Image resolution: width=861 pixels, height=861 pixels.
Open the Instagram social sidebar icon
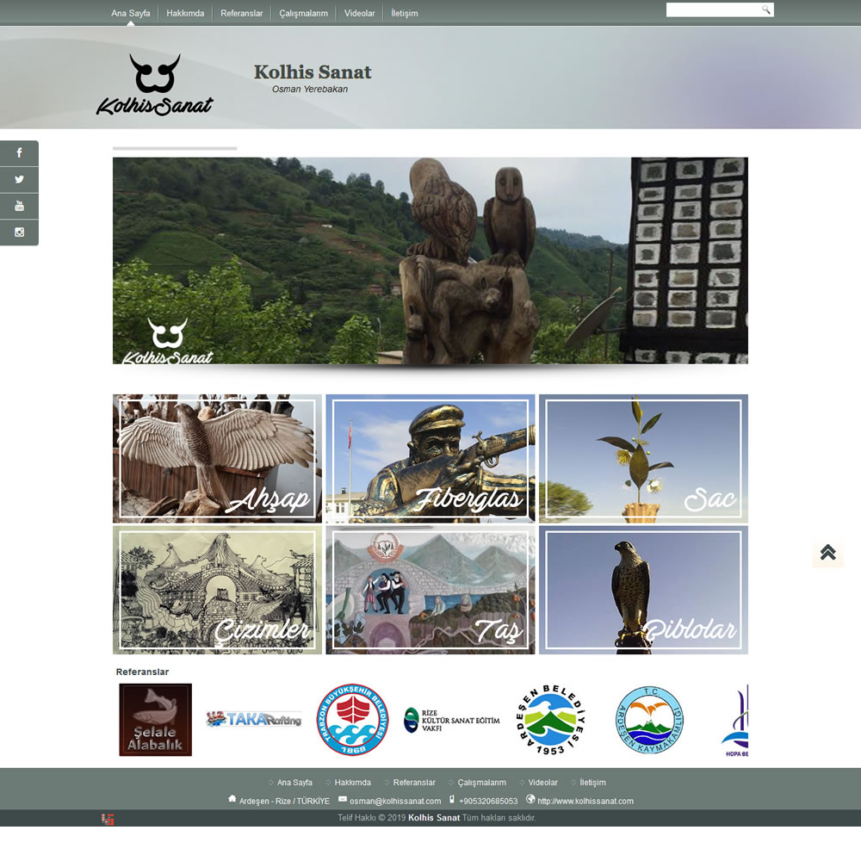(x=19, y=232)
